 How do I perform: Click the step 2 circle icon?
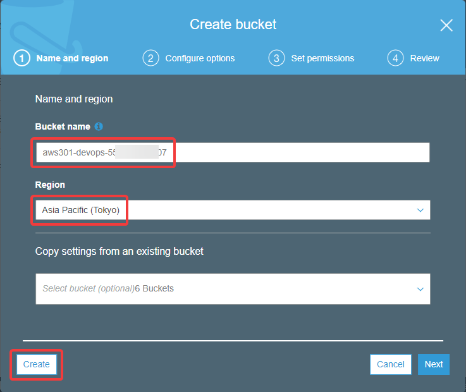coord(150,58)
